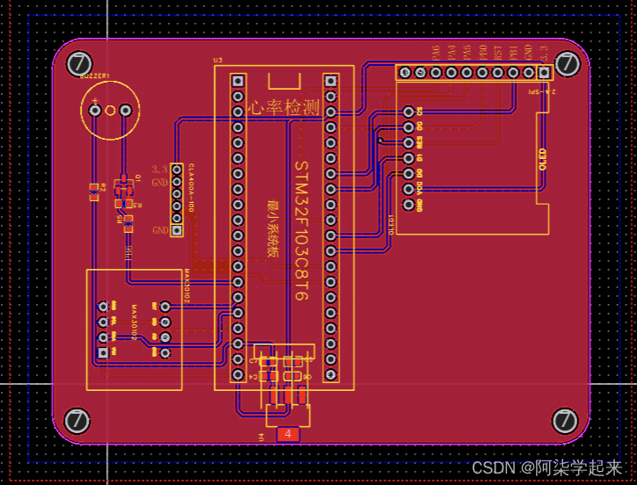This screenshot has width=637, height=485.
Task: Select the OLED module CS pad
Action: [409, 112]
